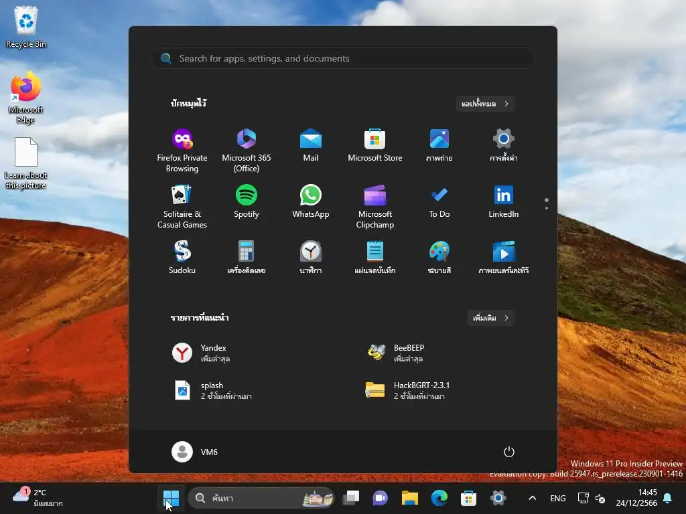The image size is (686, 514).
Task: Open Firefox Private Browsing app
Action: (182, 151)
